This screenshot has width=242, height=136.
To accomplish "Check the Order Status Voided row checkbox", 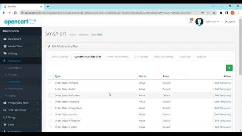I will (51, 127).
